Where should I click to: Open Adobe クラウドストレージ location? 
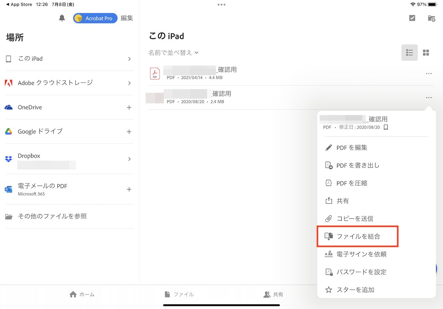70,83
